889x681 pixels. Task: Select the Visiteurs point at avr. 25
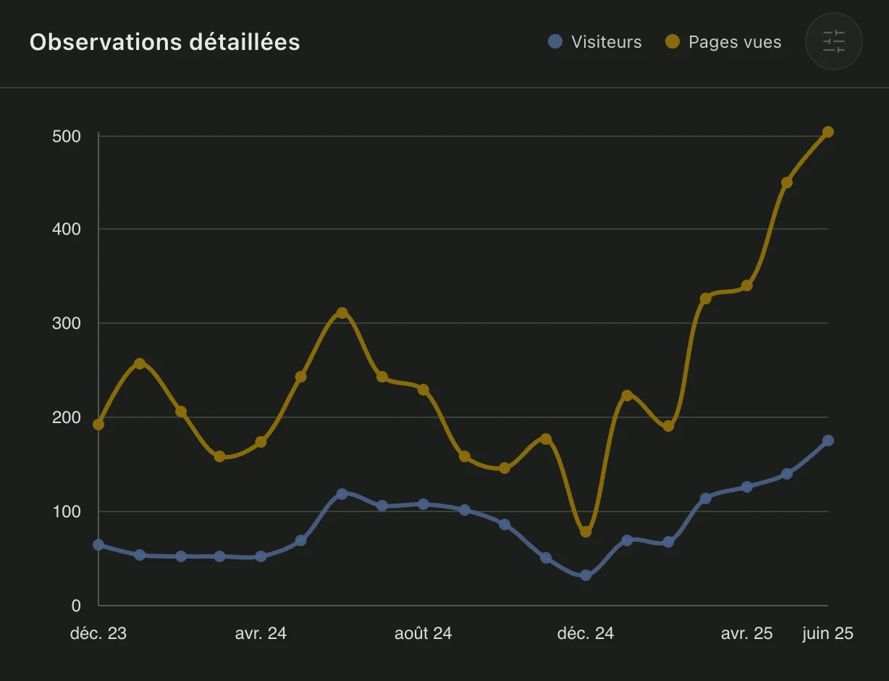point(747,487)
